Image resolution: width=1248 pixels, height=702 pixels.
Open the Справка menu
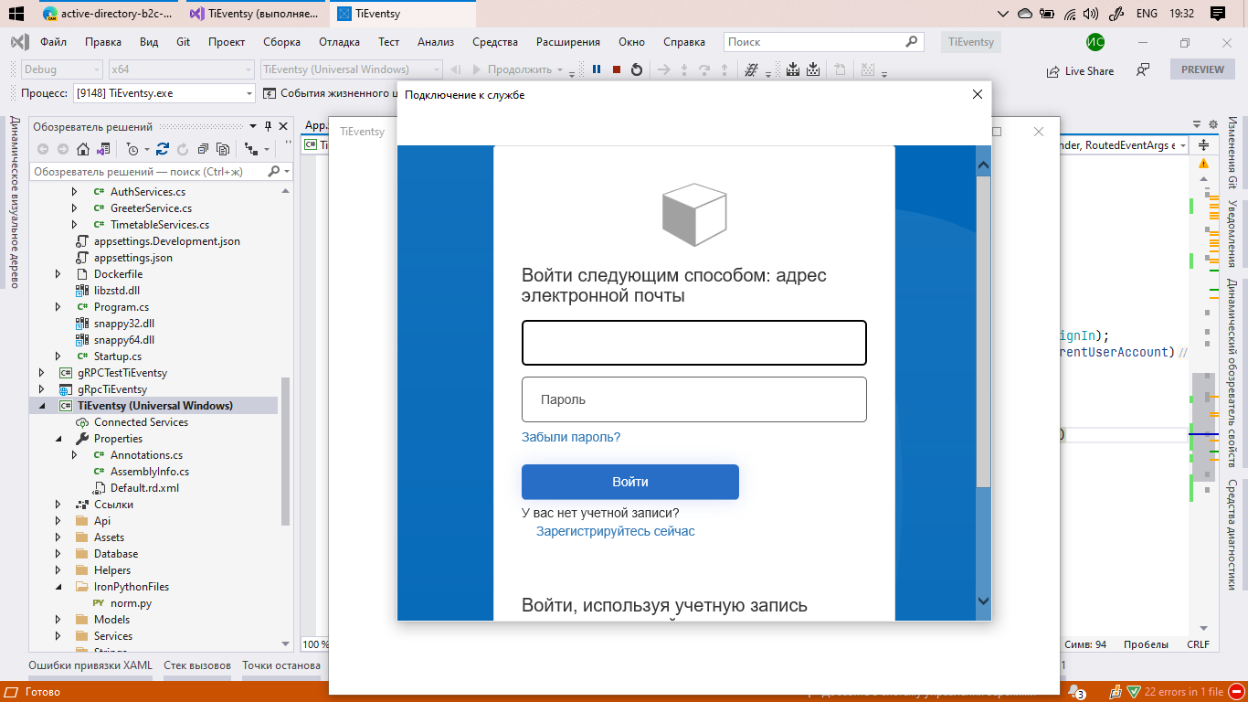point(684,42)
